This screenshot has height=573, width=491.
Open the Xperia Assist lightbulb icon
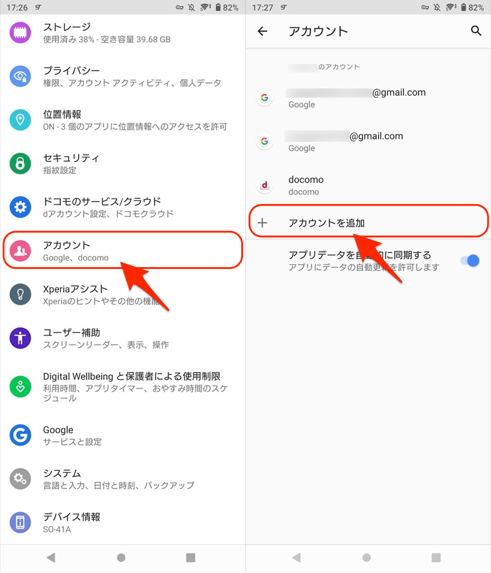(x=20, y=295)
